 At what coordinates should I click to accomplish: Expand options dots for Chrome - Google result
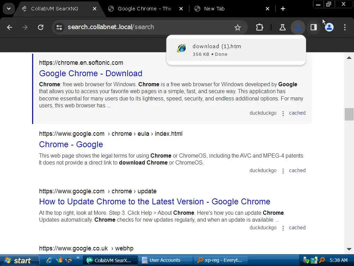point(283,171)
